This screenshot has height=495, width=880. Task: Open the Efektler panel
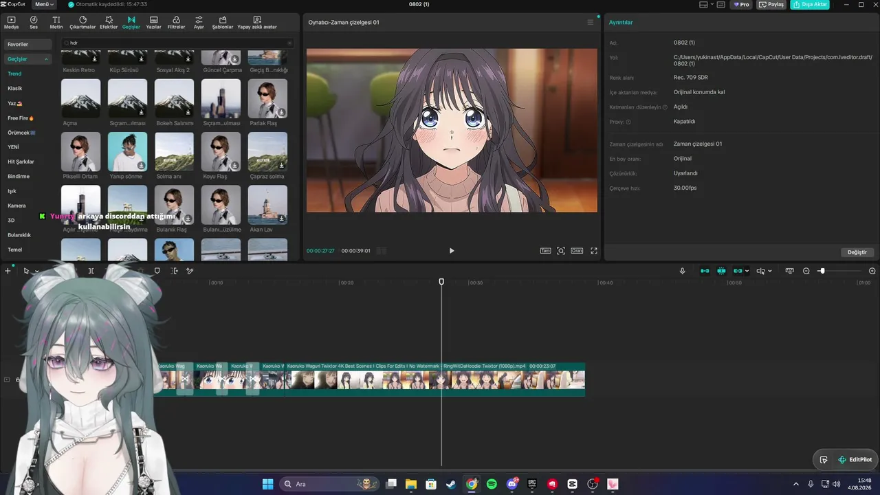pos(109,23)
